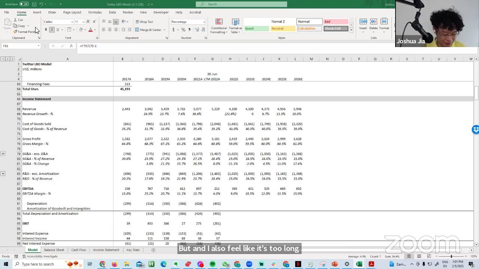Click the Increase Indent icon
This screenshot has height=269, width=479.
point(129,30)
